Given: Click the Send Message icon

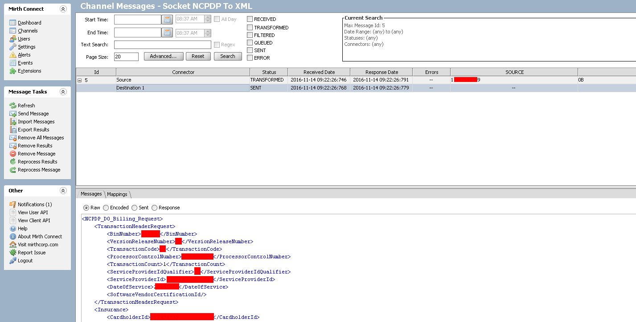Looking at the screenshot, I should click(13, 114).
